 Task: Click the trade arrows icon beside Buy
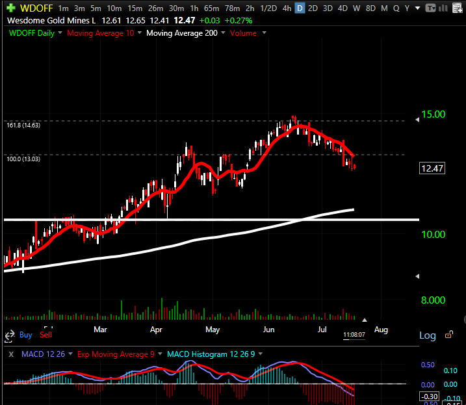pyautogui.click(x=10, y=335)
